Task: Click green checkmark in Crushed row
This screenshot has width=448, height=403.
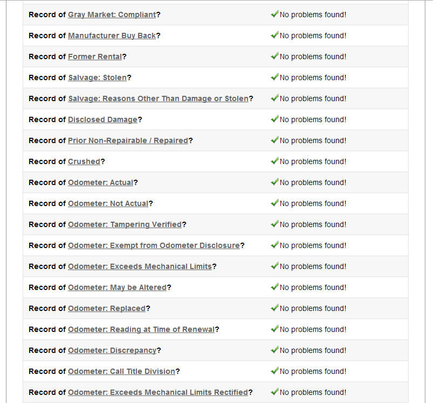Action: click(274, 161)
